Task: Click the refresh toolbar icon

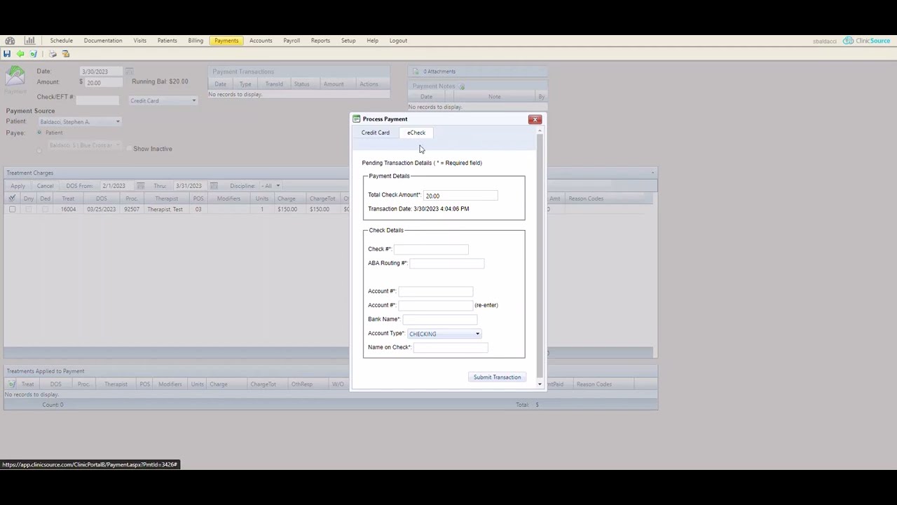Action: (x=34, y=54)
